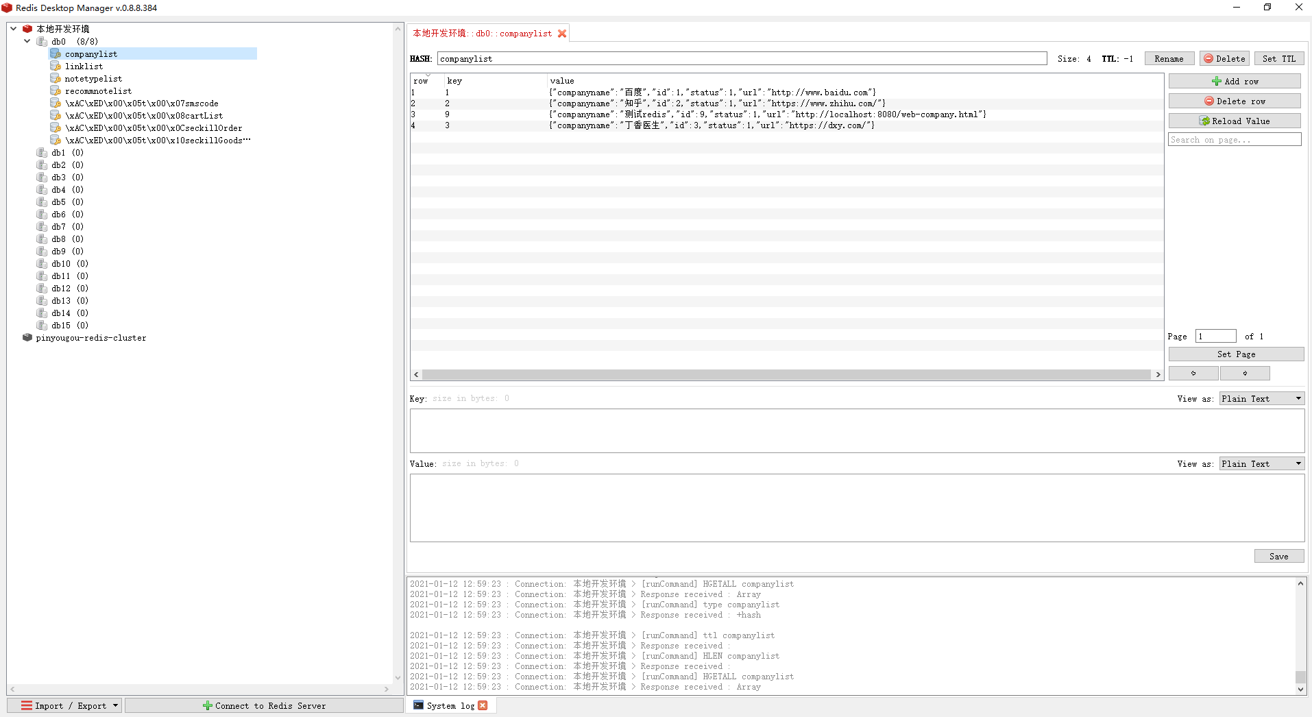This screenshot has height=717, width=1312.
Task: Click the red server icon for 本地开发环境
Action: point(27,29)
